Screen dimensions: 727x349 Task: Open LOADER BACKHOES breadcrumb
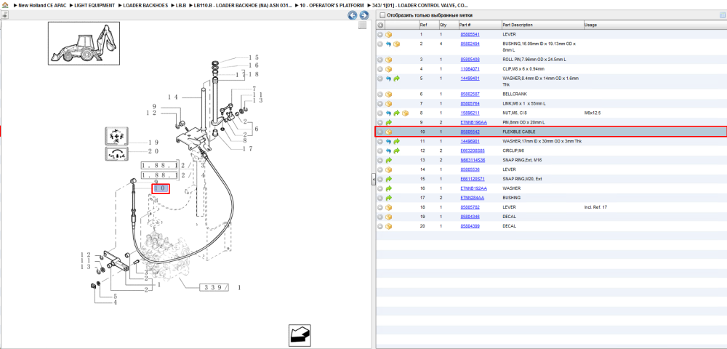tap(145, 5)
